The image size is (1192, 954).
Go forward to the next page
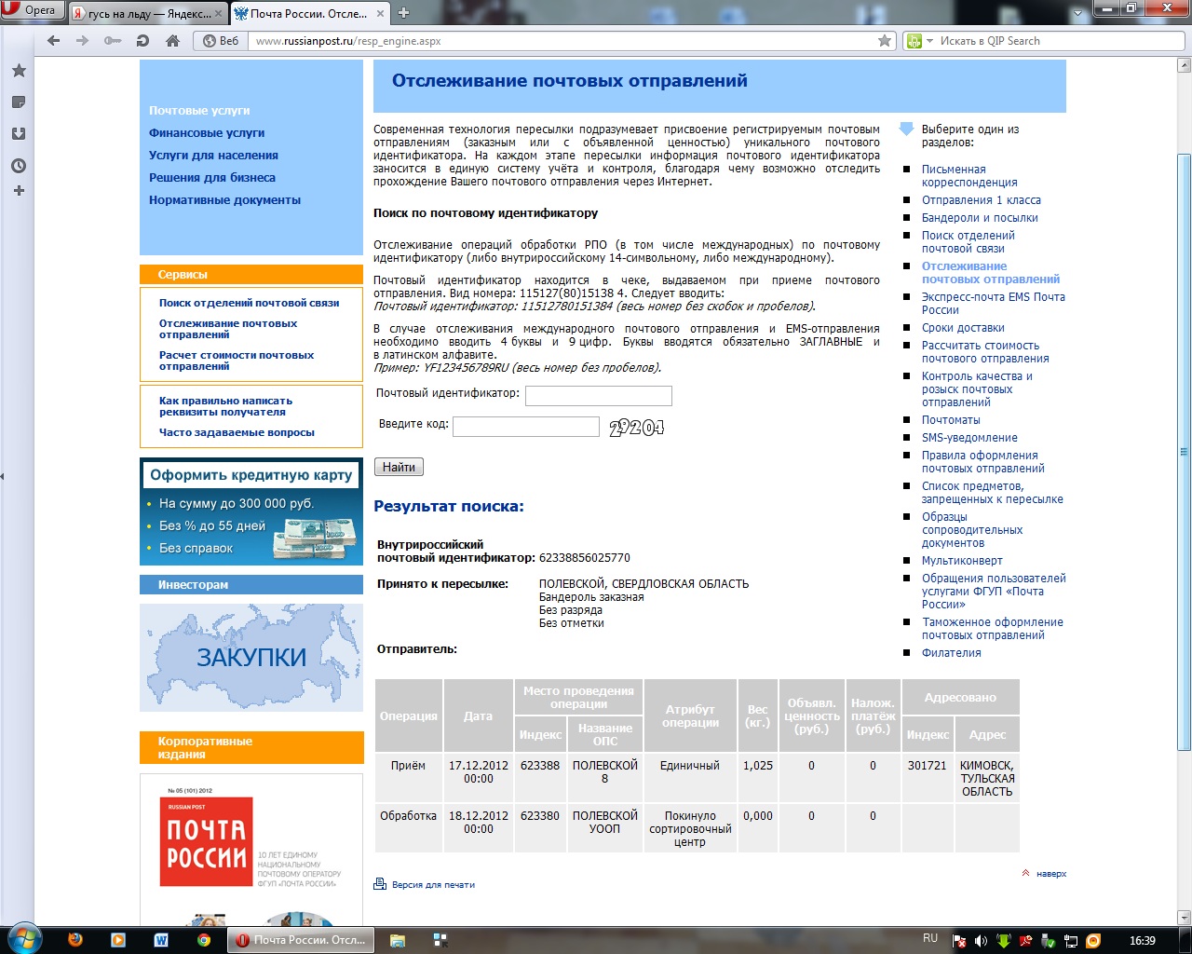click(83, 41)
